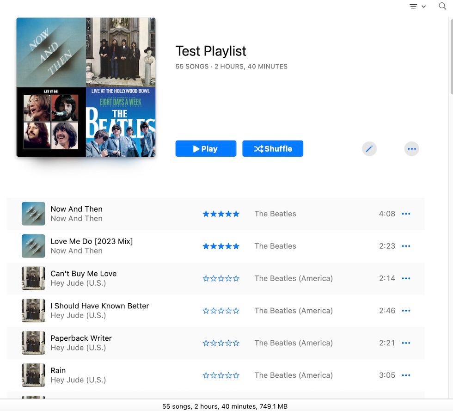Select the 'Love Me Do [2023 Mix]' title
453x411 pixels.
pyautogui.click(x=92, y=241)
